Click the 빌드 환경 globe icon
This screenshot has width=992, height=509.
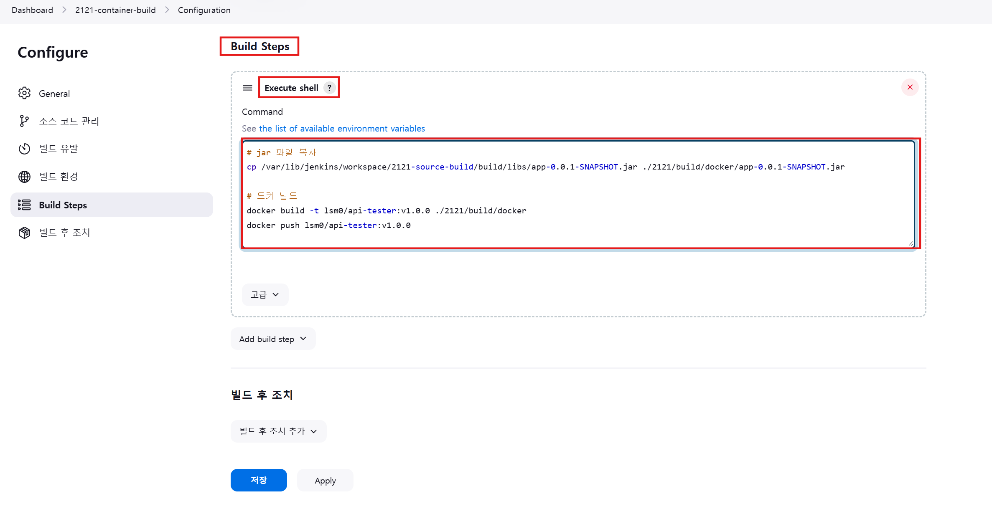(24, 177)
